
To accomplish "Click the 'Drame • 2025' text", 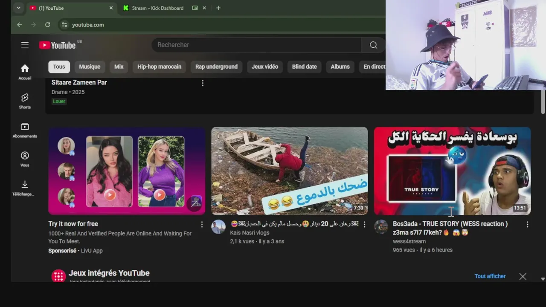I will [x=68, y=92].
